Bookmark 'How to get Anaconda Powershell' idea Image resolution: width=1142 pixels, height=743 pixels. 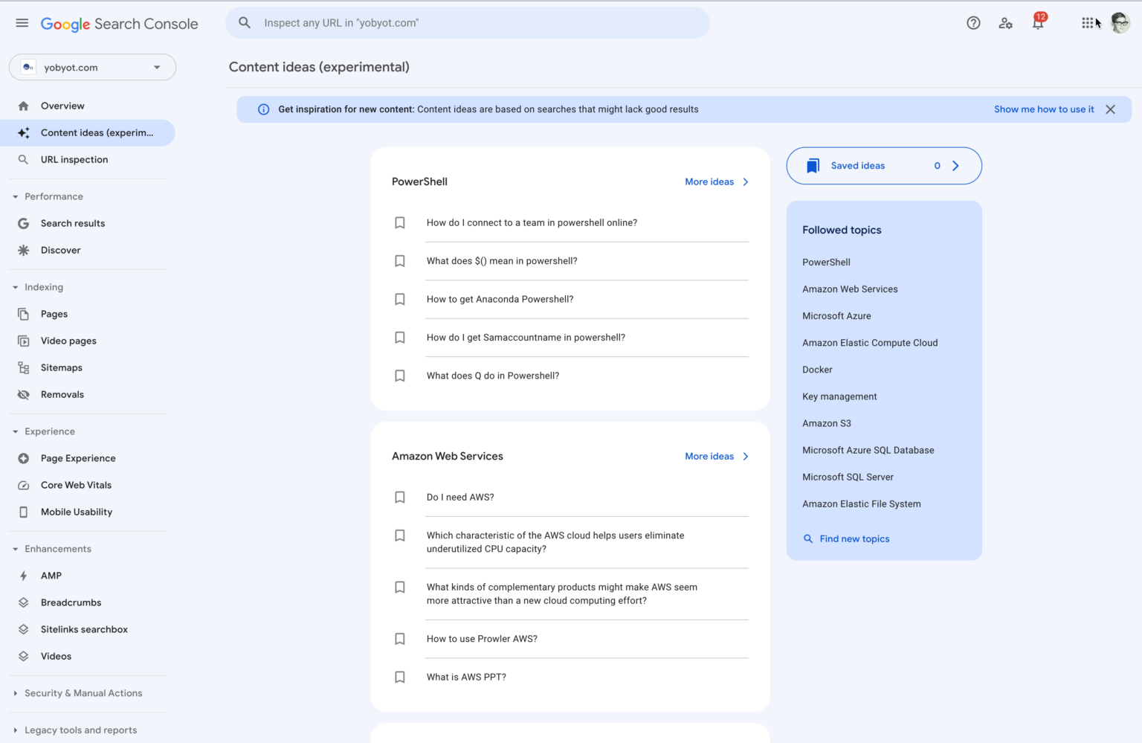(x=400, y=299)
